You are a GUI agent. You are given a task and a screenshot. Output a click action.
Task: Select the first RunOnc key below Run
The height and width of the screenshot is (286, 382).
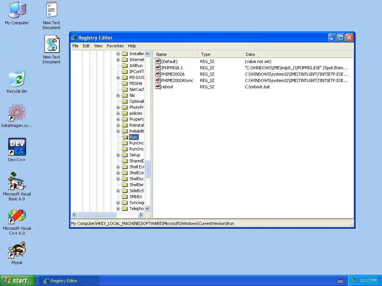pos(137,143)
